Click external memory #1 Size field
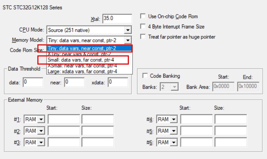This screenshot has width=267, height=159. point(98,119)
